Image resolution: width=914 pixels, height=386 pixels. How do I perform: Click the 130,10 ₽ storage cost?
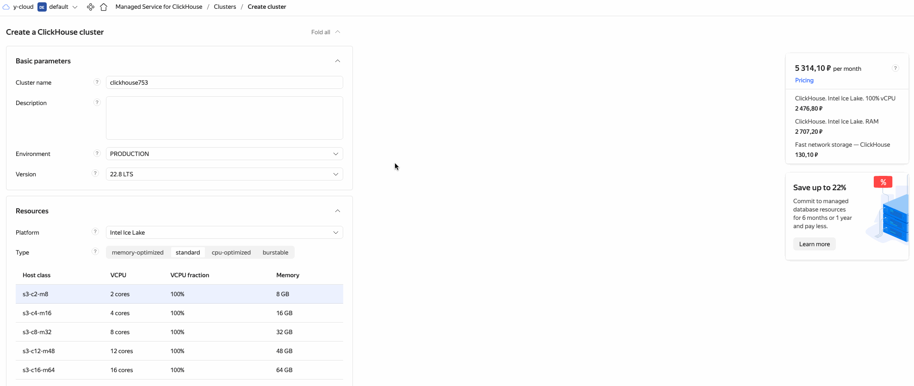806,155
